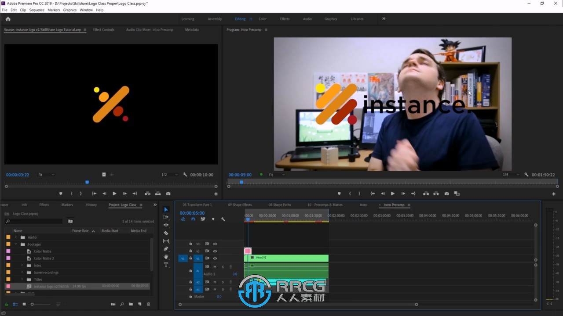Mute audio track A1
Screen dimensions: 563x316
click(215, 266)
